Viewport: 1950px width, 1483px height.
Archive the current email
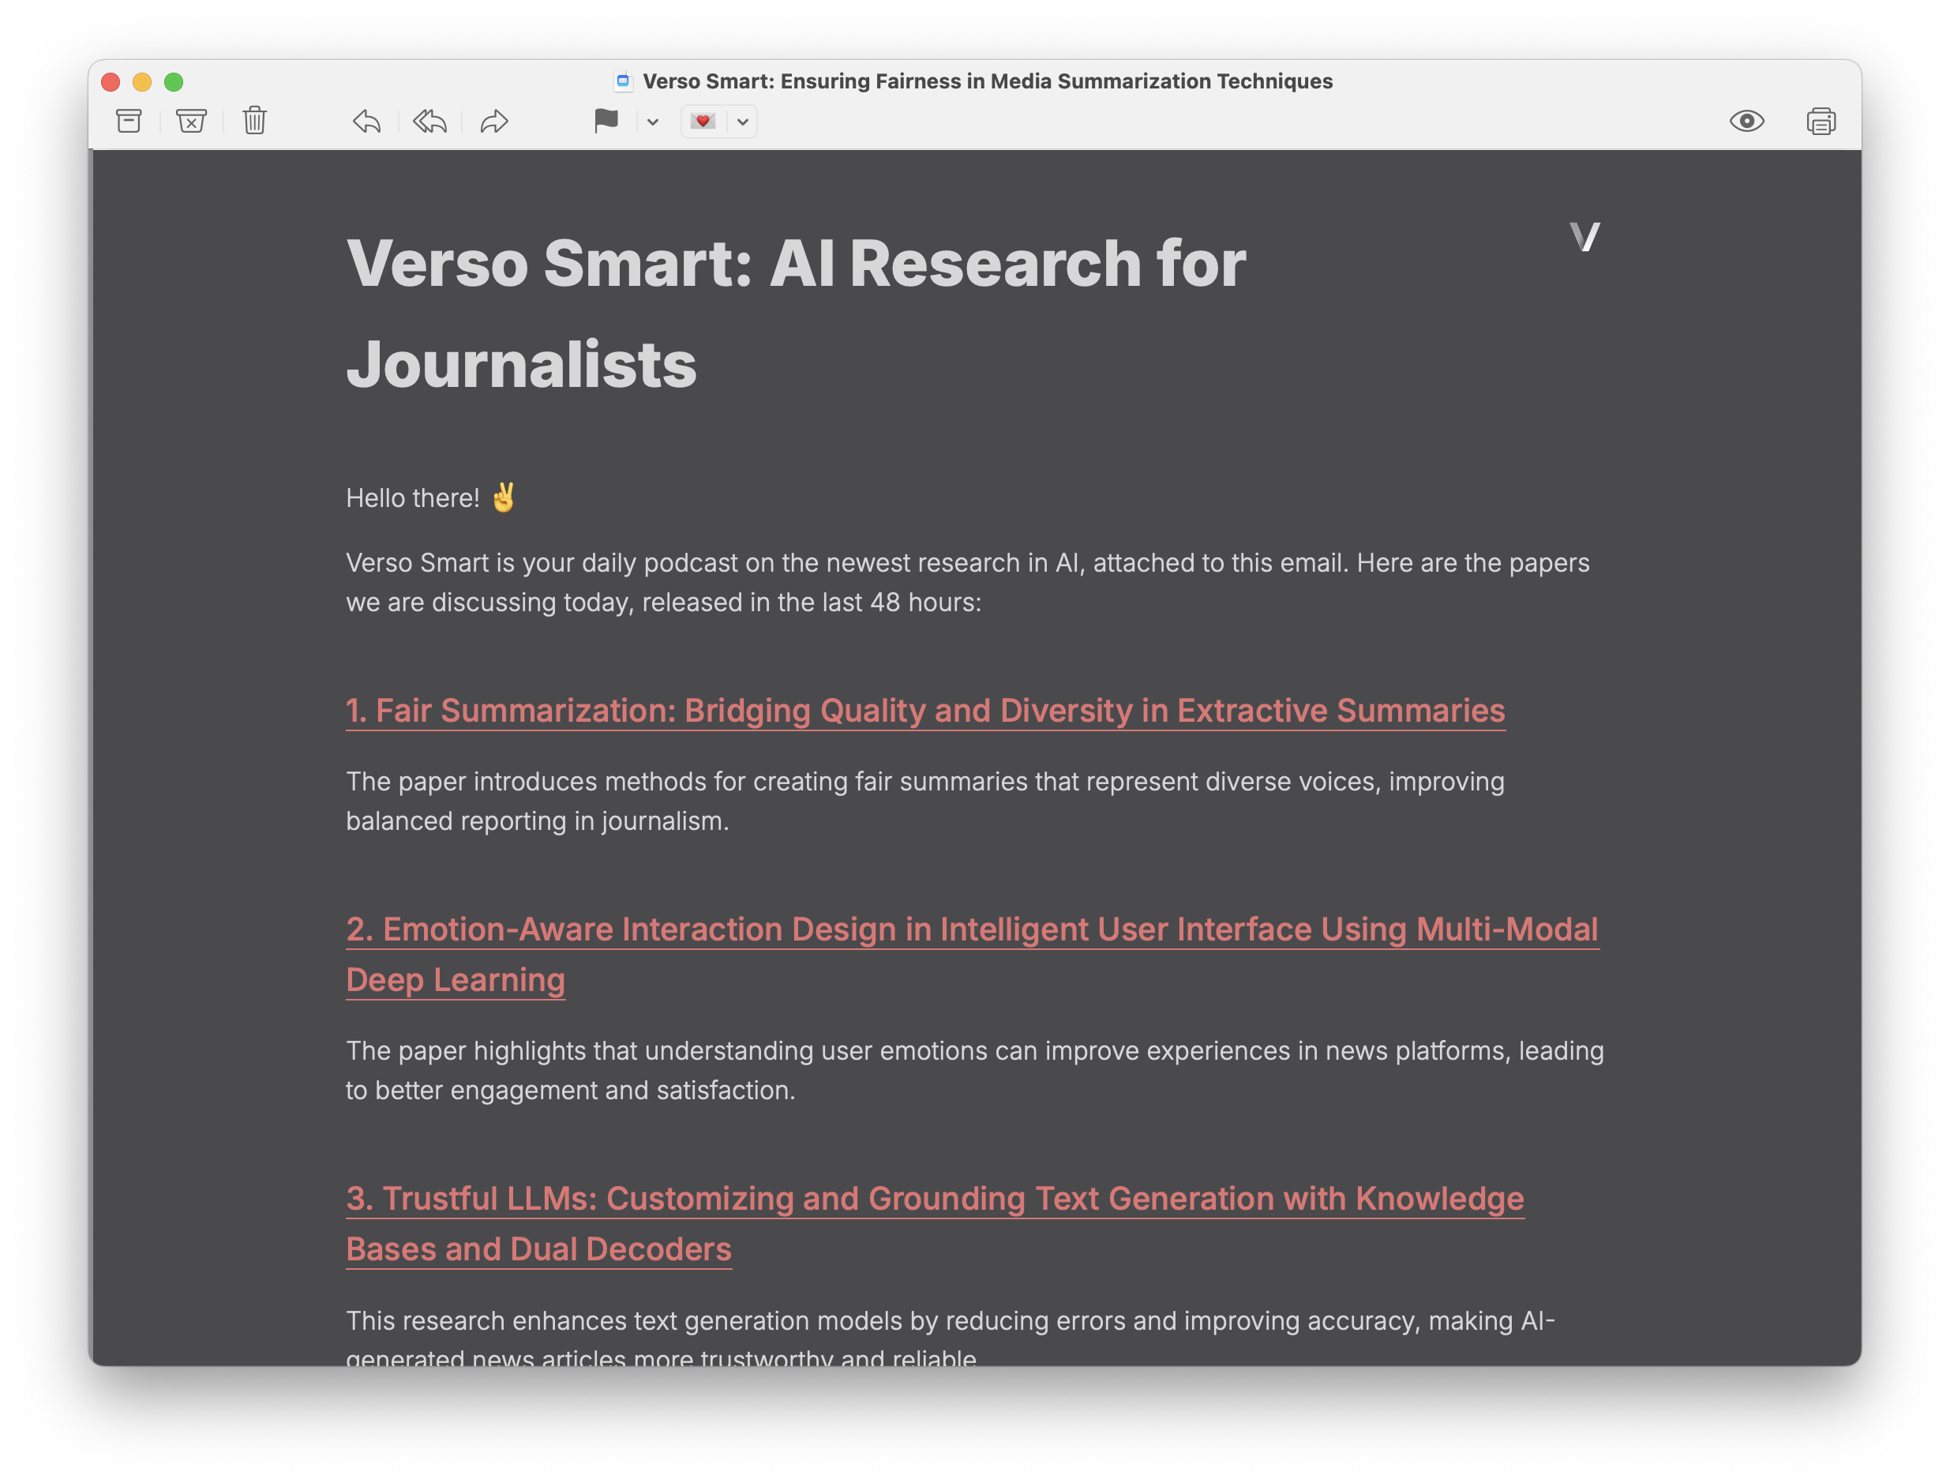[128, 121]
